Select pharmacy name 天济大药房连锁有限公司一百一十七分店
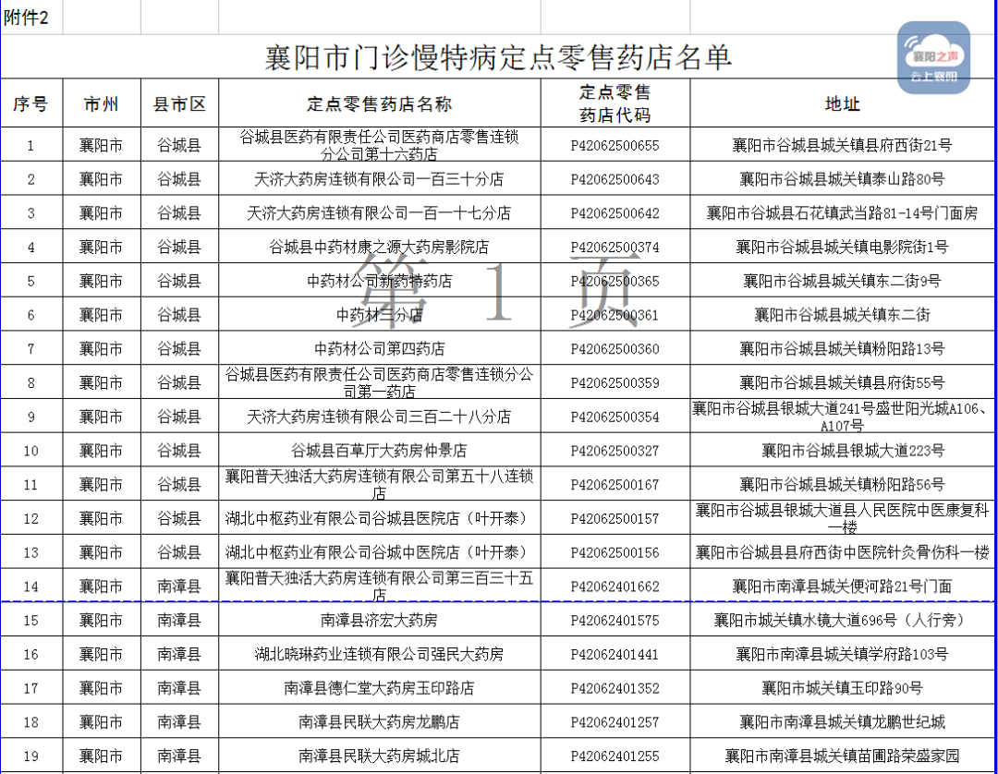Viewport: 998px width, 774px height. [380, 213]
